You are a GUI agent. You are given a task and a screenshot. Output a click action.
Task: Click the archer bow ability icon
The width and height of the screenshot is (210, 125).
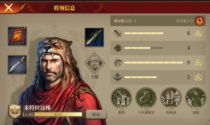click(118, 63)
